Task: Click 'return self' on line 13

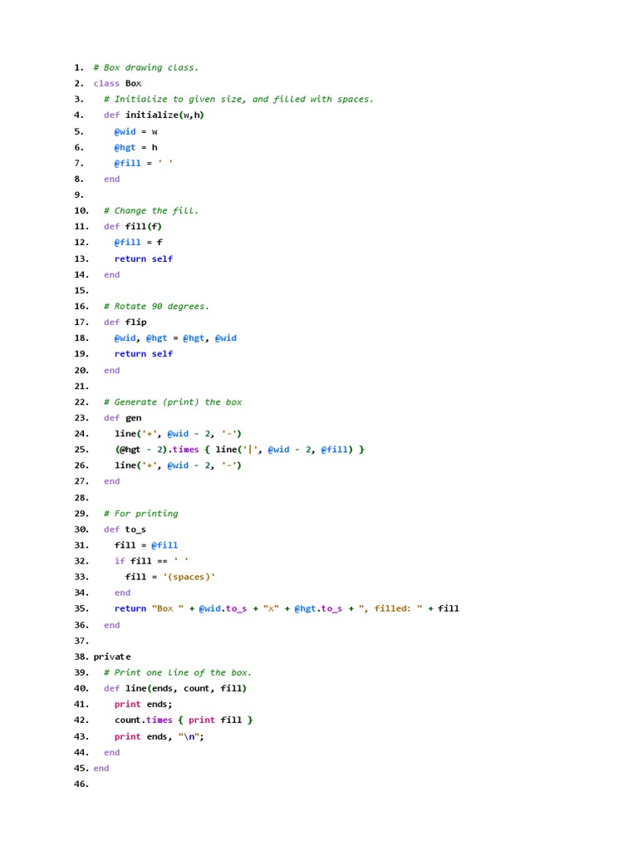Action: tap(144, 259)
